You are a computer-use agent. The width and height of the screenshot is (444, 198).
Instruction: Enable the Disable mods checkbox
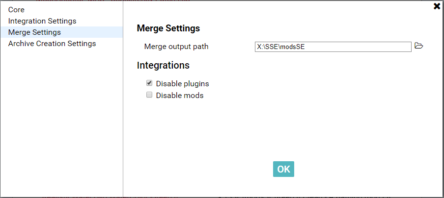point(149,95)
